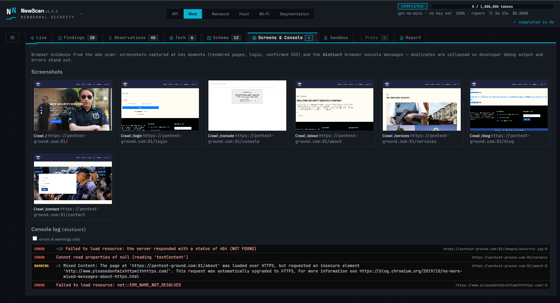Image resolution: width=560 pixels, height=303 pixels.
Task: Open the disabled Proxy tab
Action: point(374,38)
